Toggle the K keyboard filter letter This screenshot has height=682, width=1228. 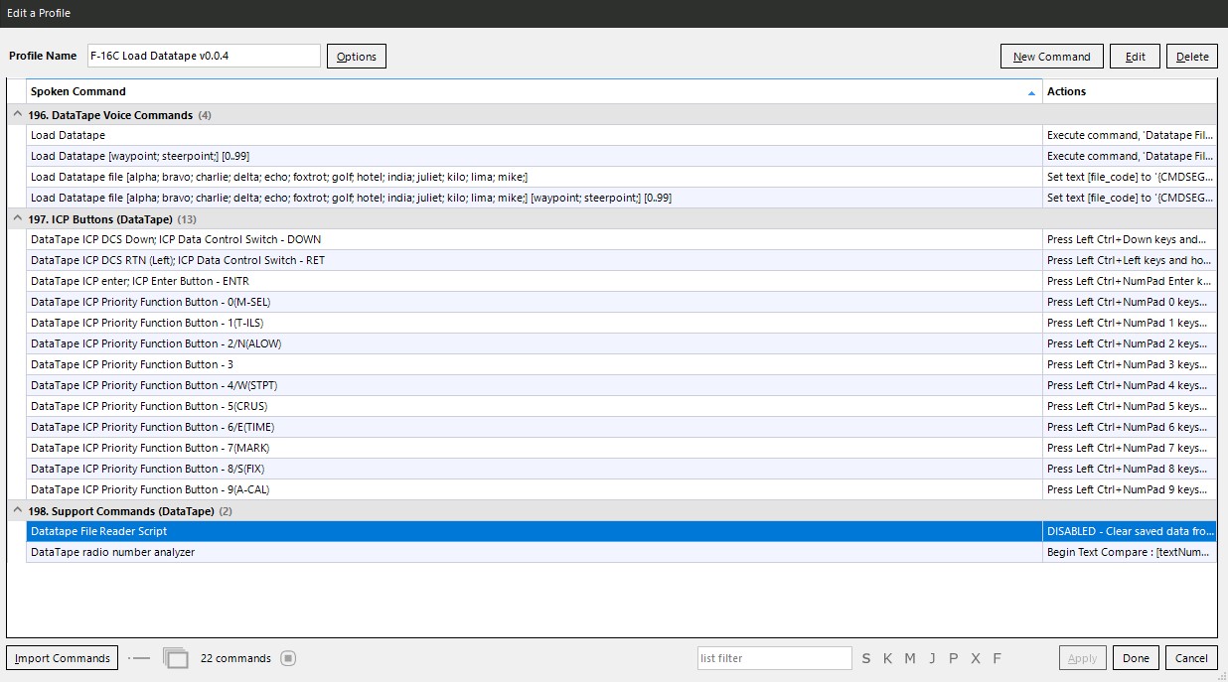coord(887,658)
